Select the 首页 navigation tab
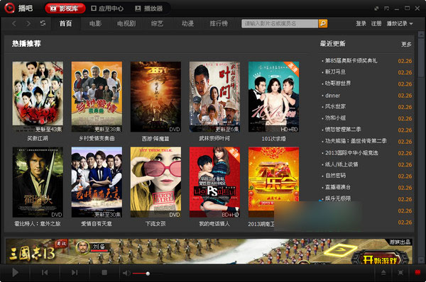 coord(65,23)
